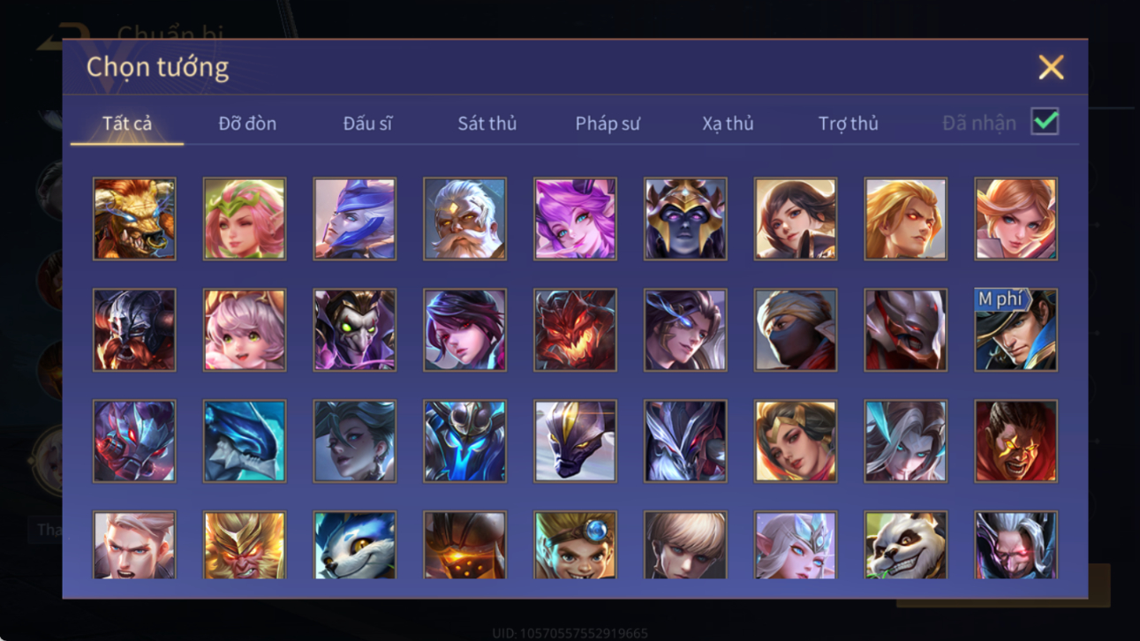Pick the red lava demon hero
Viewport: 1140px width, 641px height.
(x=575, y=330)
